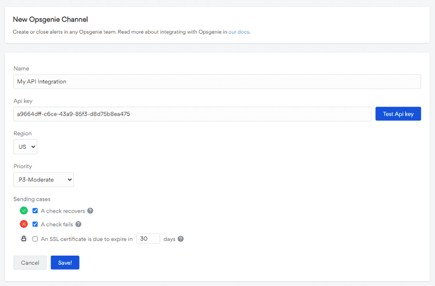
Task: Open help tooltip for 'A check fails'
Action: 78,224
